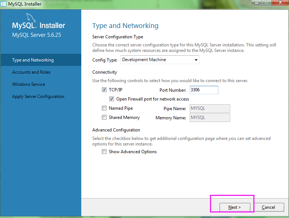Click the 'Advanced Configuration' section heading

(116, 130)
